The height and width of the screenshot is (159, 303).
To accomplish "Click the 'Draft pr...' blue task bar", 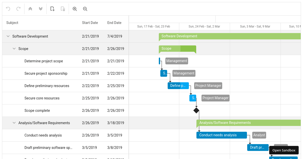I will 258,147.
